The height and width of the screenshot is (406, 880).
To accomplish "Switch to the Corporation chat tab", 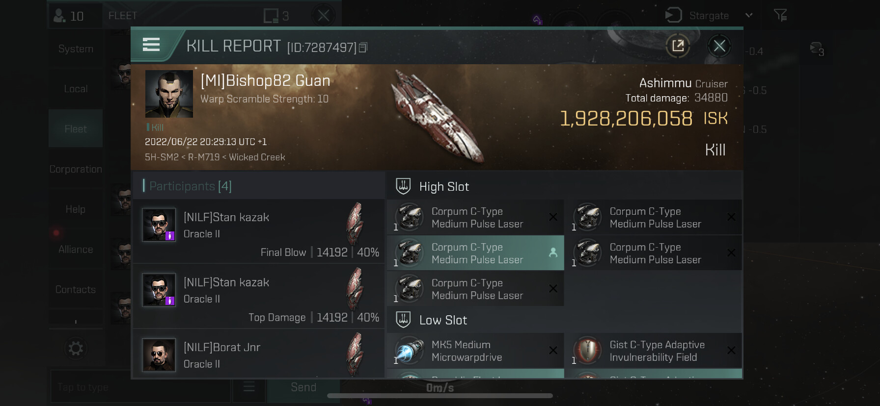I will click(x=76, y=169).
